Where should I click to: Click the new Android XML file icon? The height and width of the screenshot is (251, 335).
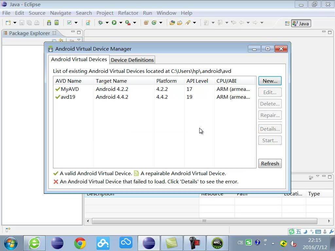tap(88, 23)
